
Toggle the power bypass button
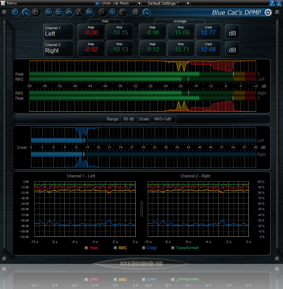16,13
